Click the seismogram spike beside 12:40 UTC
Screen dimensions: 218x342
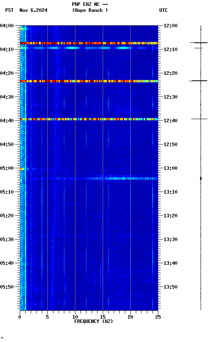(199, 119)
